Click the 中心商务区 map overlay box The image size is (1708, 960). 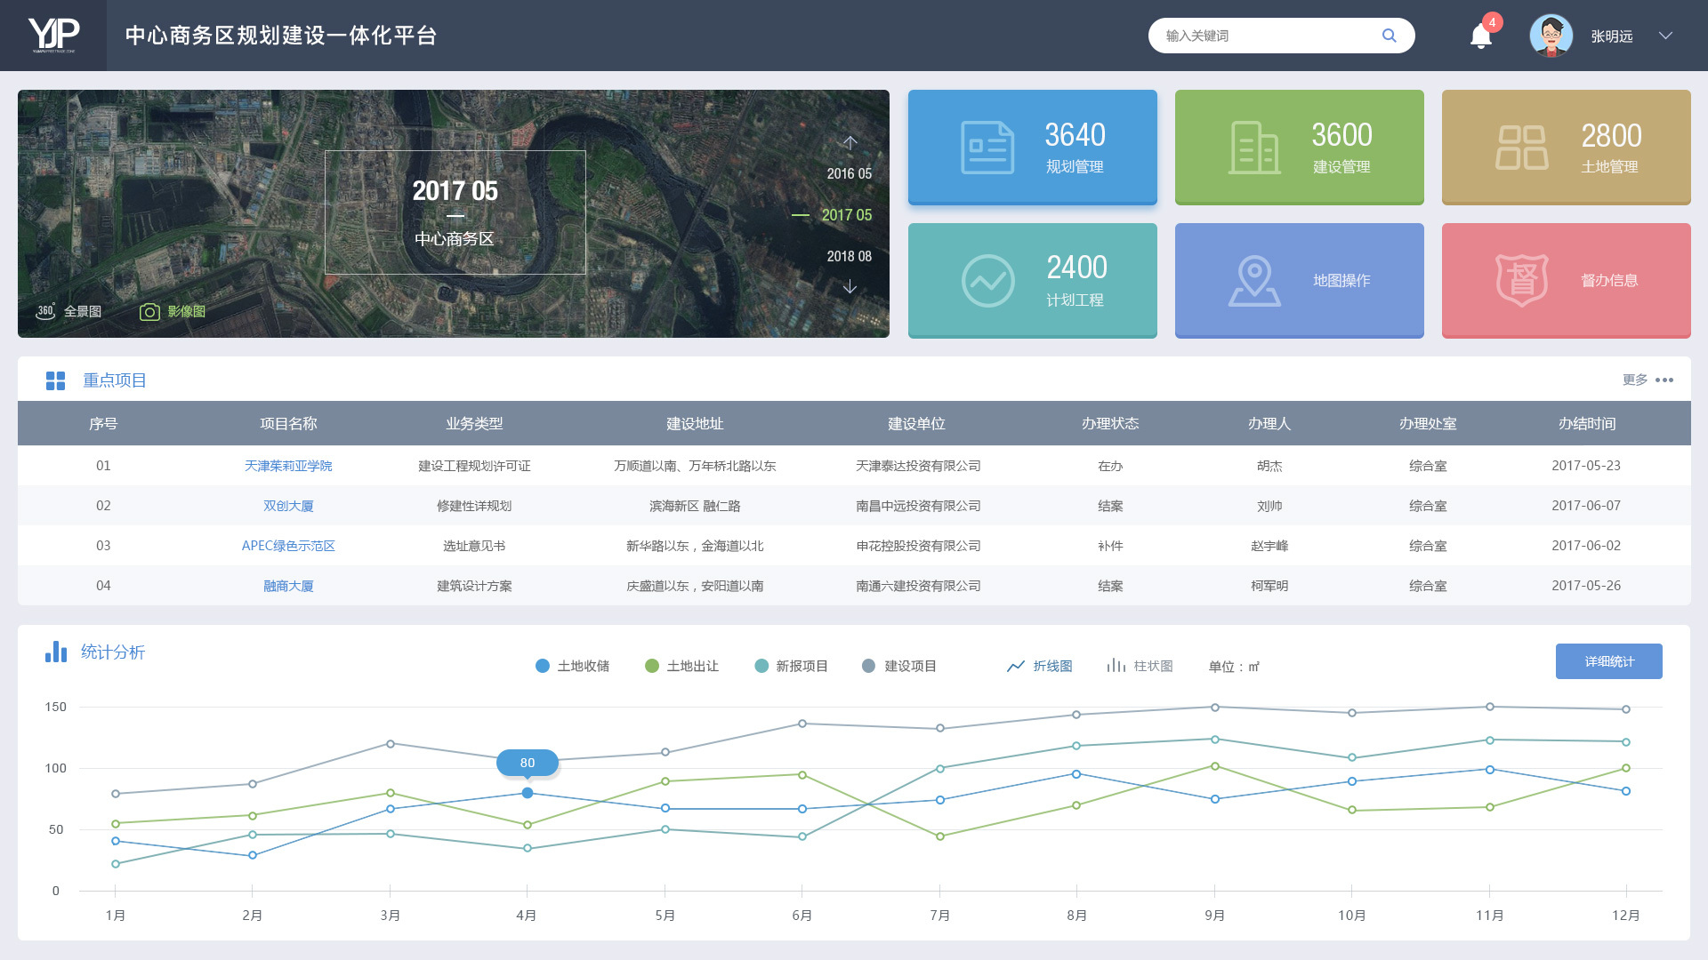(455, 212)
